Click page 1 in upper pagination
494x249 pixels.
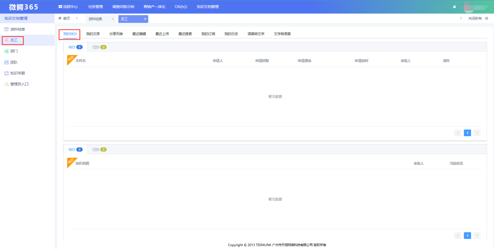[467, 133]
